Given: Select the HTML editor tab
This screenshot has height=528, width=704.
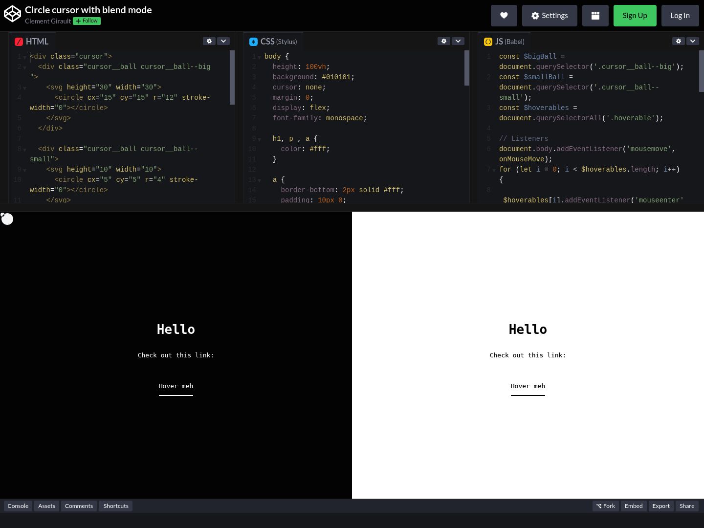Looking at the screenshot, I should [x=32, y=42].
